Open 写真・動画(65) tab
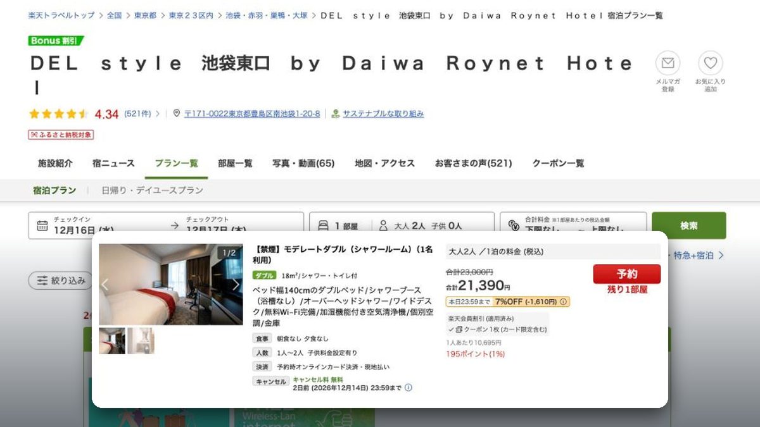Viewport: 760px width, 427px height. (x=303, y=163)
